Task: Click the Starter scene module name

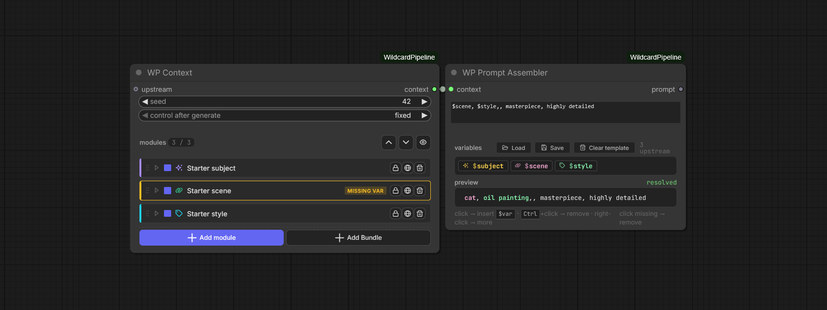Action: pyautogui.click(x=209, y=191)
